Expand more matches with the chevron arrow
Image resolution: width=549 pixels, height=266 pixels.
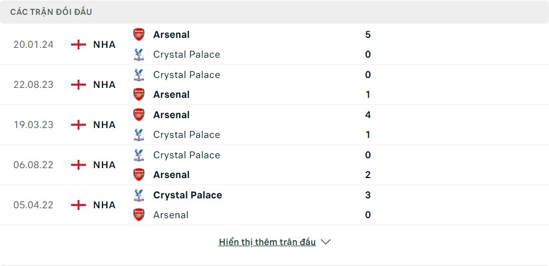tap(326, 242)
